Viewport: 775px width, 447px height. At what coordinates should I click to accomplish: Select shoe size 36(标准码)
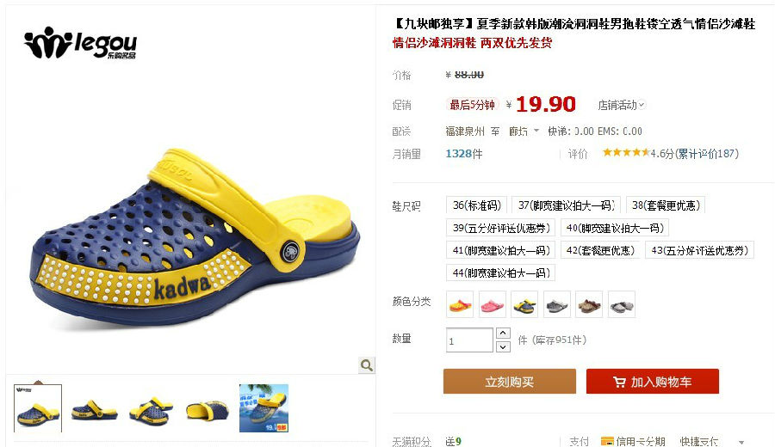(x=476, y=205)
